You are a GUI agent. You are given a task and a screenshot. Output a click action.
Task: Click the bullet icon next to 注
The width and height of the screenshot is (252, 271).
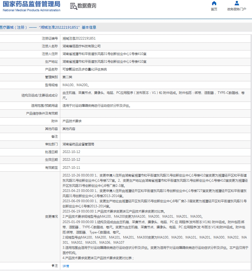[53, 266]
